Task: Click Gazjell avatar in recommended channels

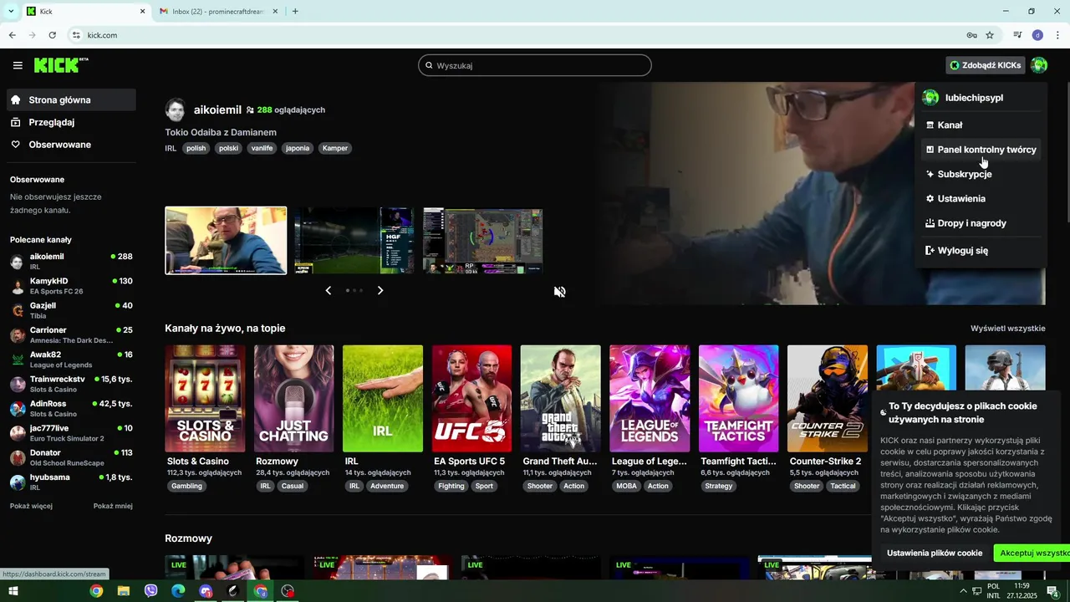Action: point(18,310)
